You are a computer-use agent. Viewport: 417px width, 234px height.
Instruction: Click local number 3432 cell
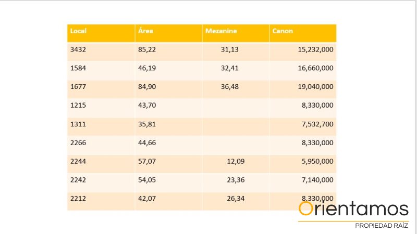[x=78, y=49]
